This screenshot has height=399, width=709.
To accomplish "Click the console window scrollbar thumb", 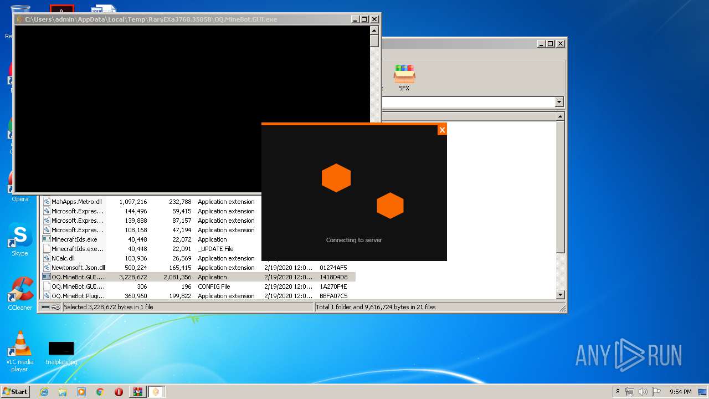I will 374,41.
